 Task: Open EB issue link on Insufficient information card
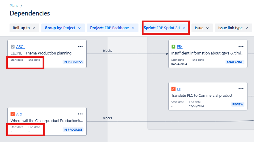point(180,47)
